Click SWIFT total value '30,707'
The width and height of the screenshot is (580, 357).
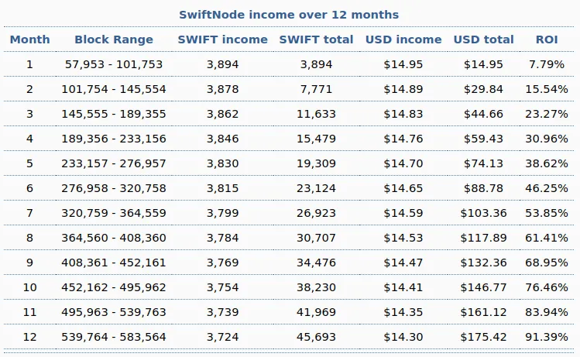click(316, 238)
